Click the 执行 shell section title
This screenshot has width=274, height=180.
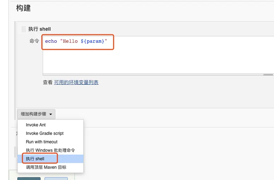40,29
